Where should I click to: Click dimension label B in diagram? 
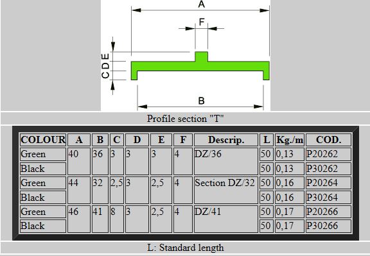coord(201,101)
